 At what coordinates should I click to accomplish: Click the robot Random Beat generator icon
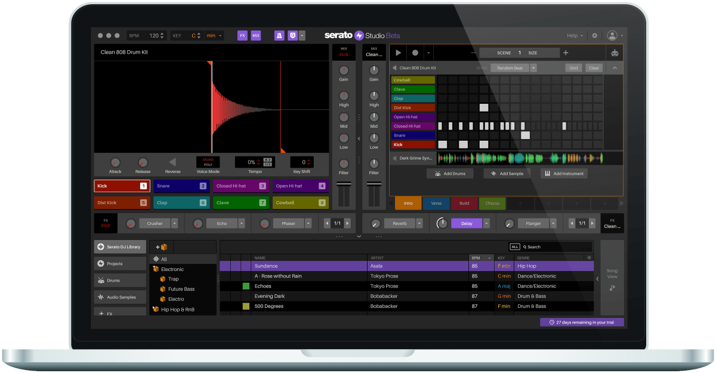[613, 53]
